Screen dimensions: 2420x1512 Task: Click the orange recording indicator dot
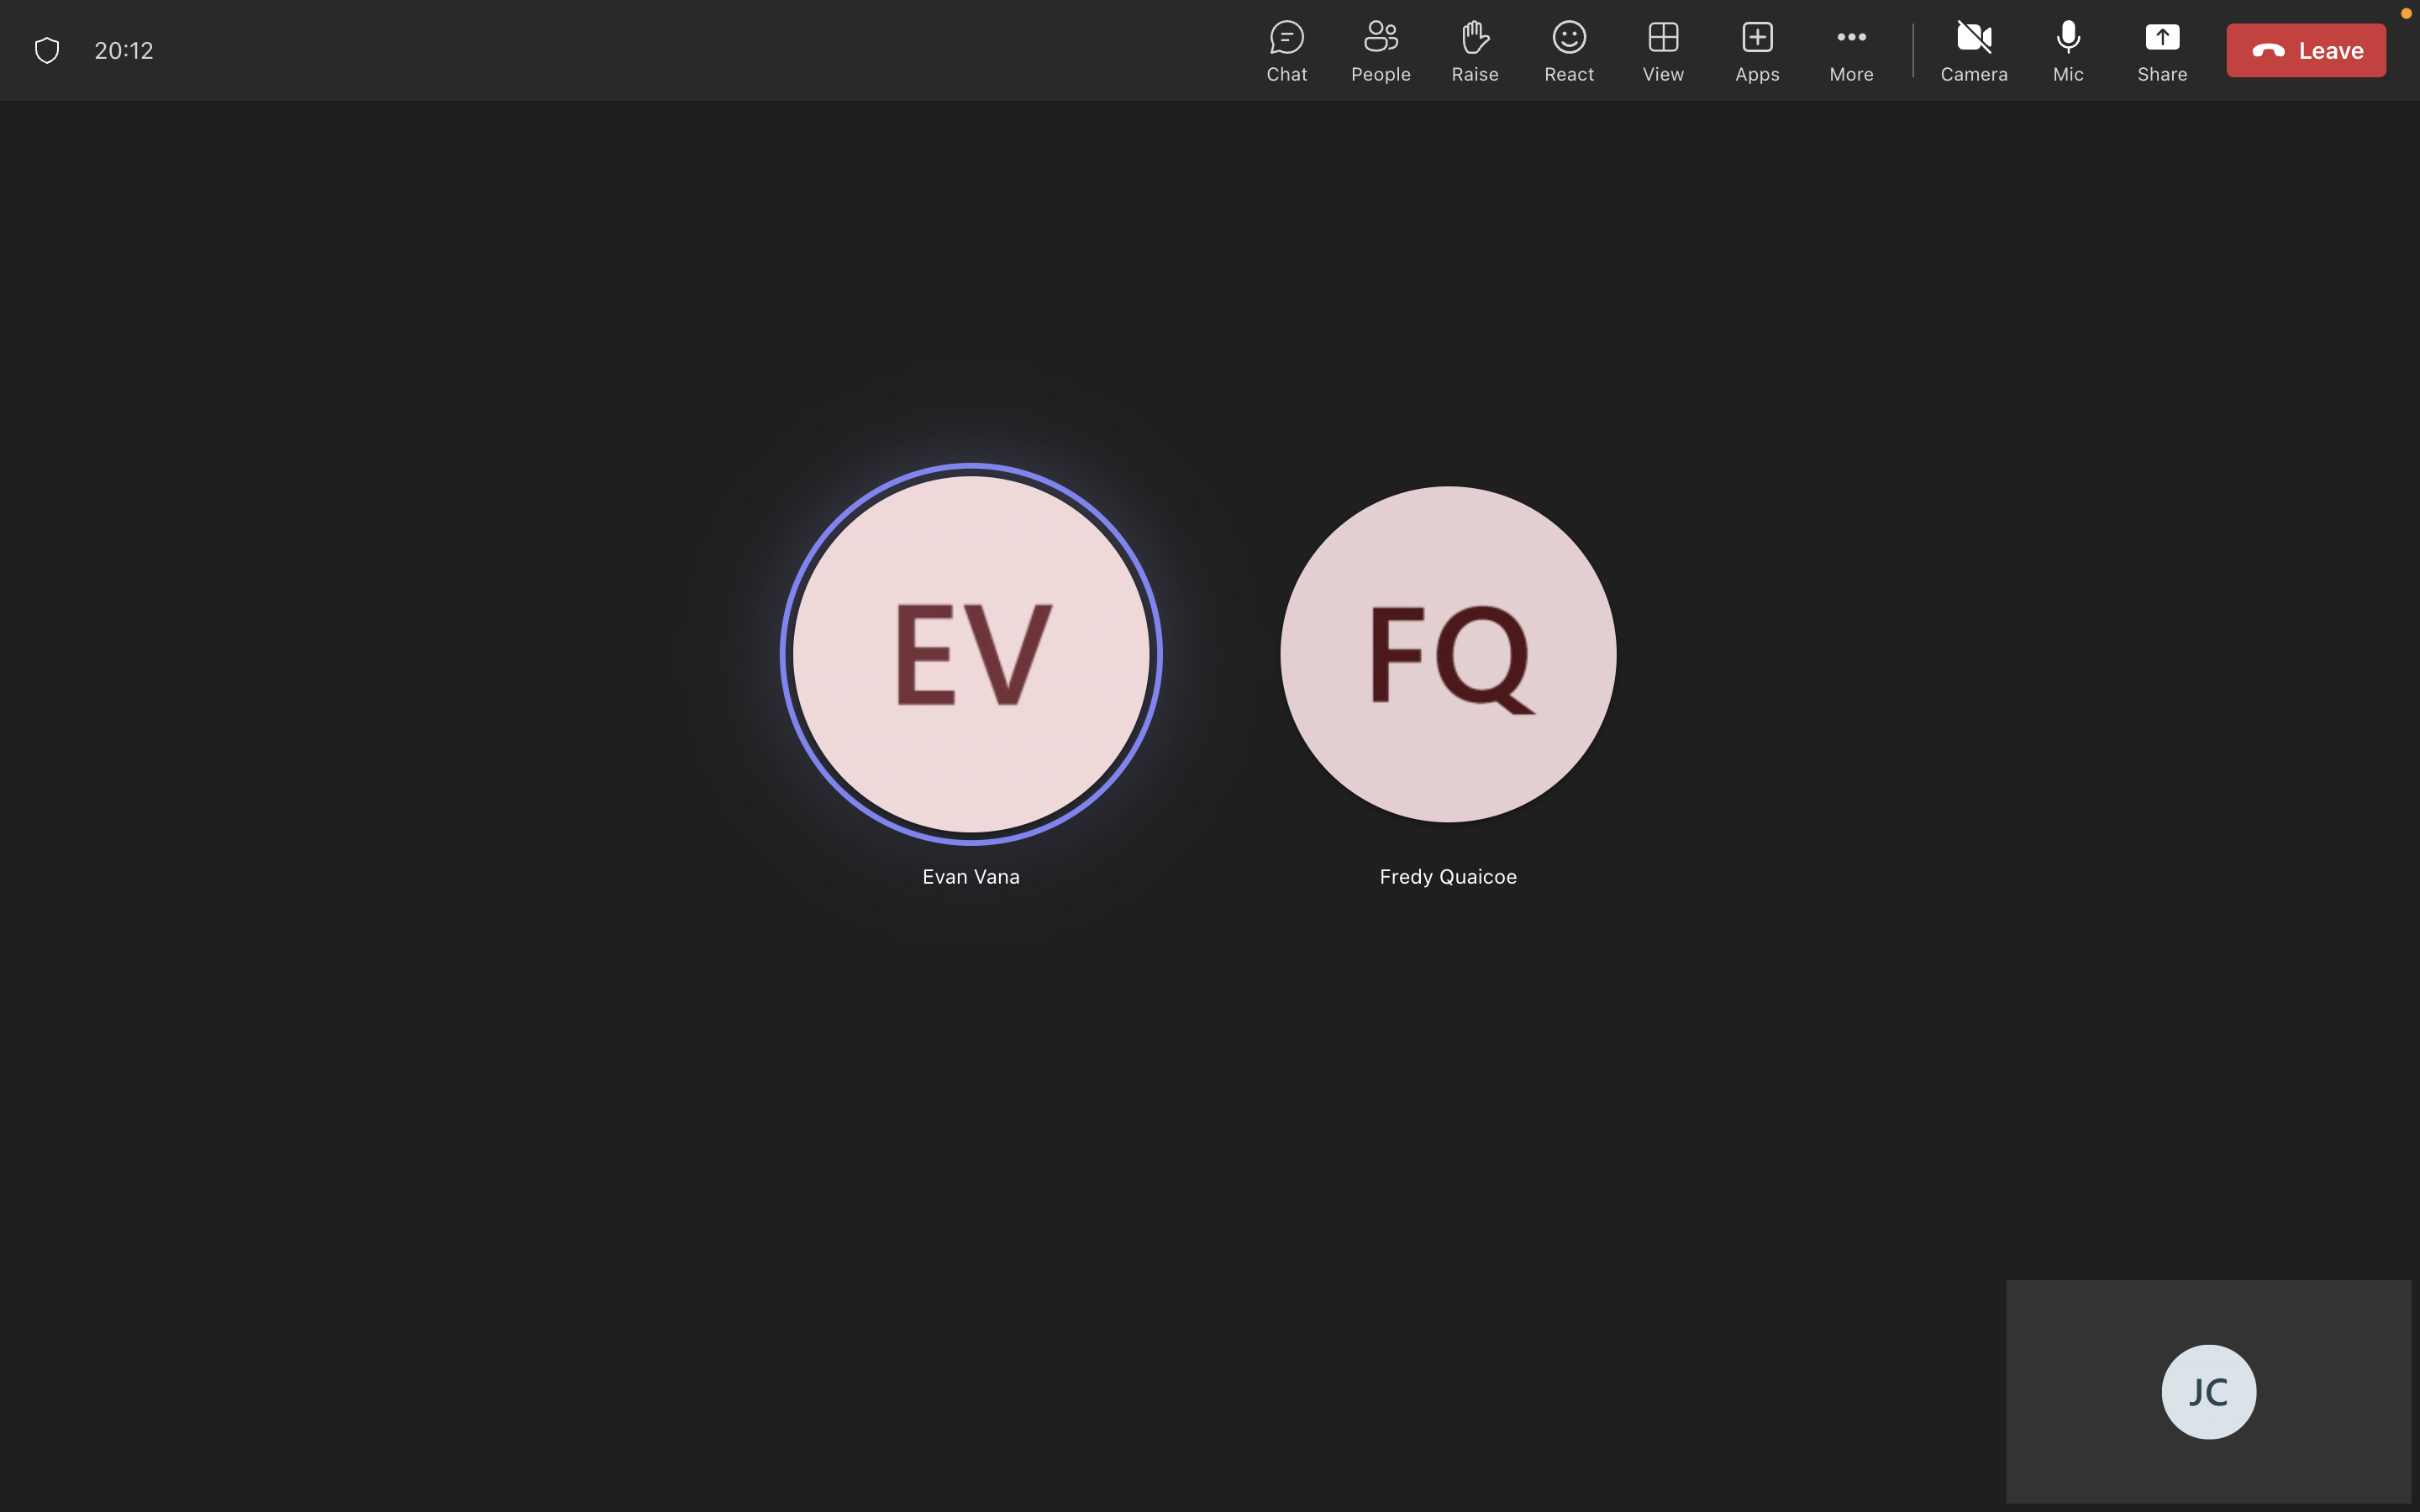pos(2405,13)
